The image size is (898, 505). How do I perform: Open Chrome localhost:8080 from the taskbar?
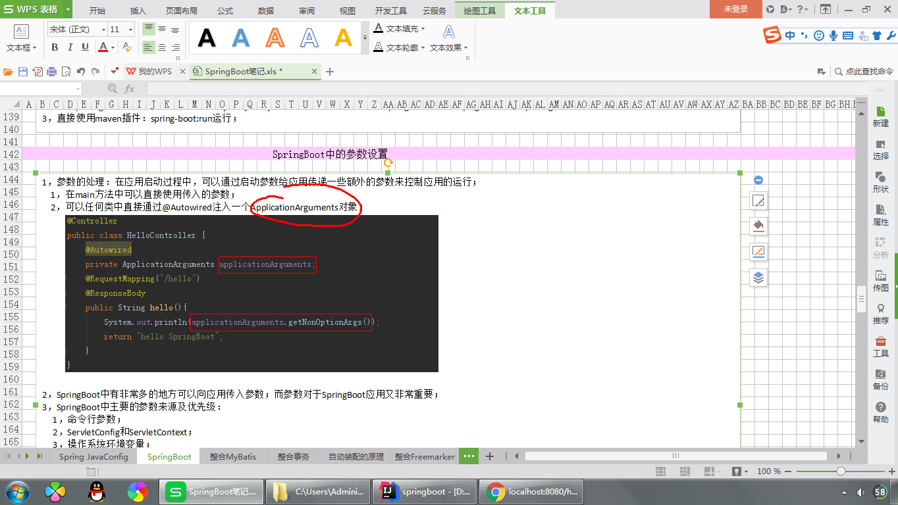pos(531,491)
